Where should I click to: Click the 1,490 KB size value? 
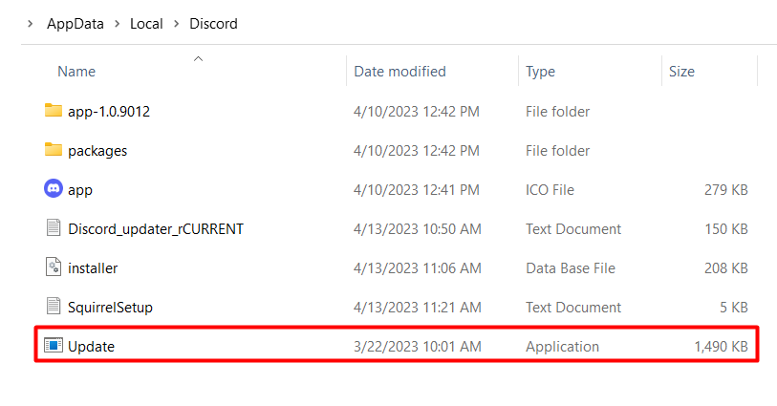(x=721, y=346)
